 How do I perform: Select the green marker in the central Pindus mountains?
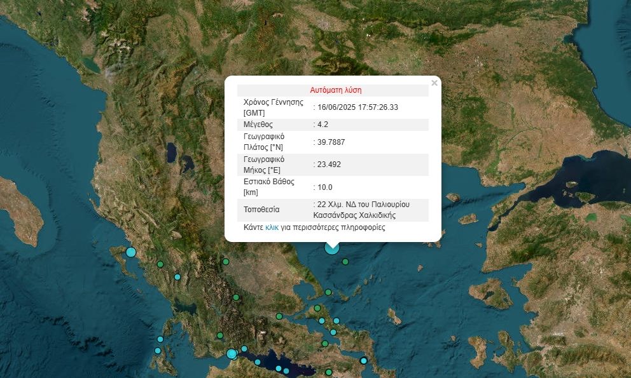(236, 297)
